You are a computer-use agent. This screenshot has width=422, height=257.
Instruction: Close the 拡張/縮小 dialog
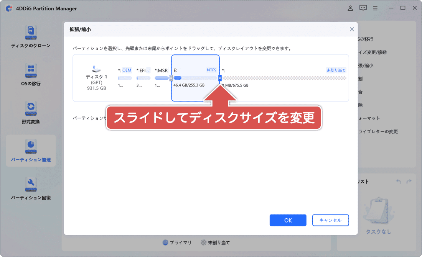point(352,29)
